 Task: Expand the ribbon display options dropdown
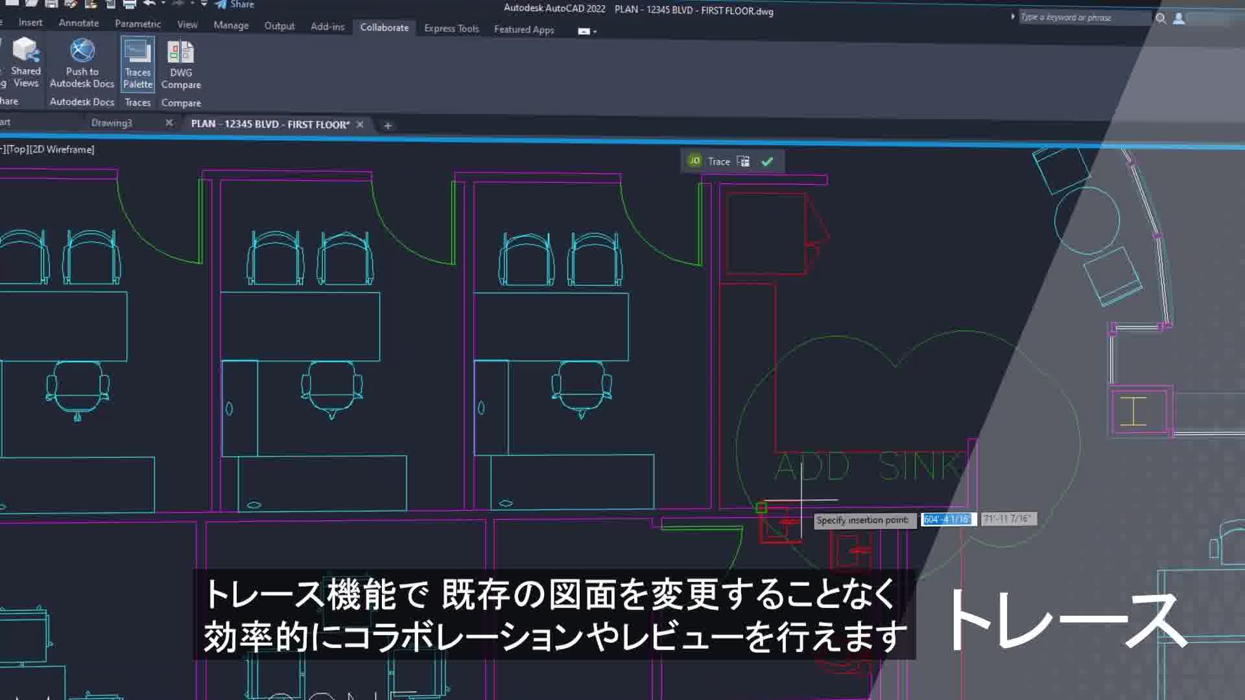587,31
